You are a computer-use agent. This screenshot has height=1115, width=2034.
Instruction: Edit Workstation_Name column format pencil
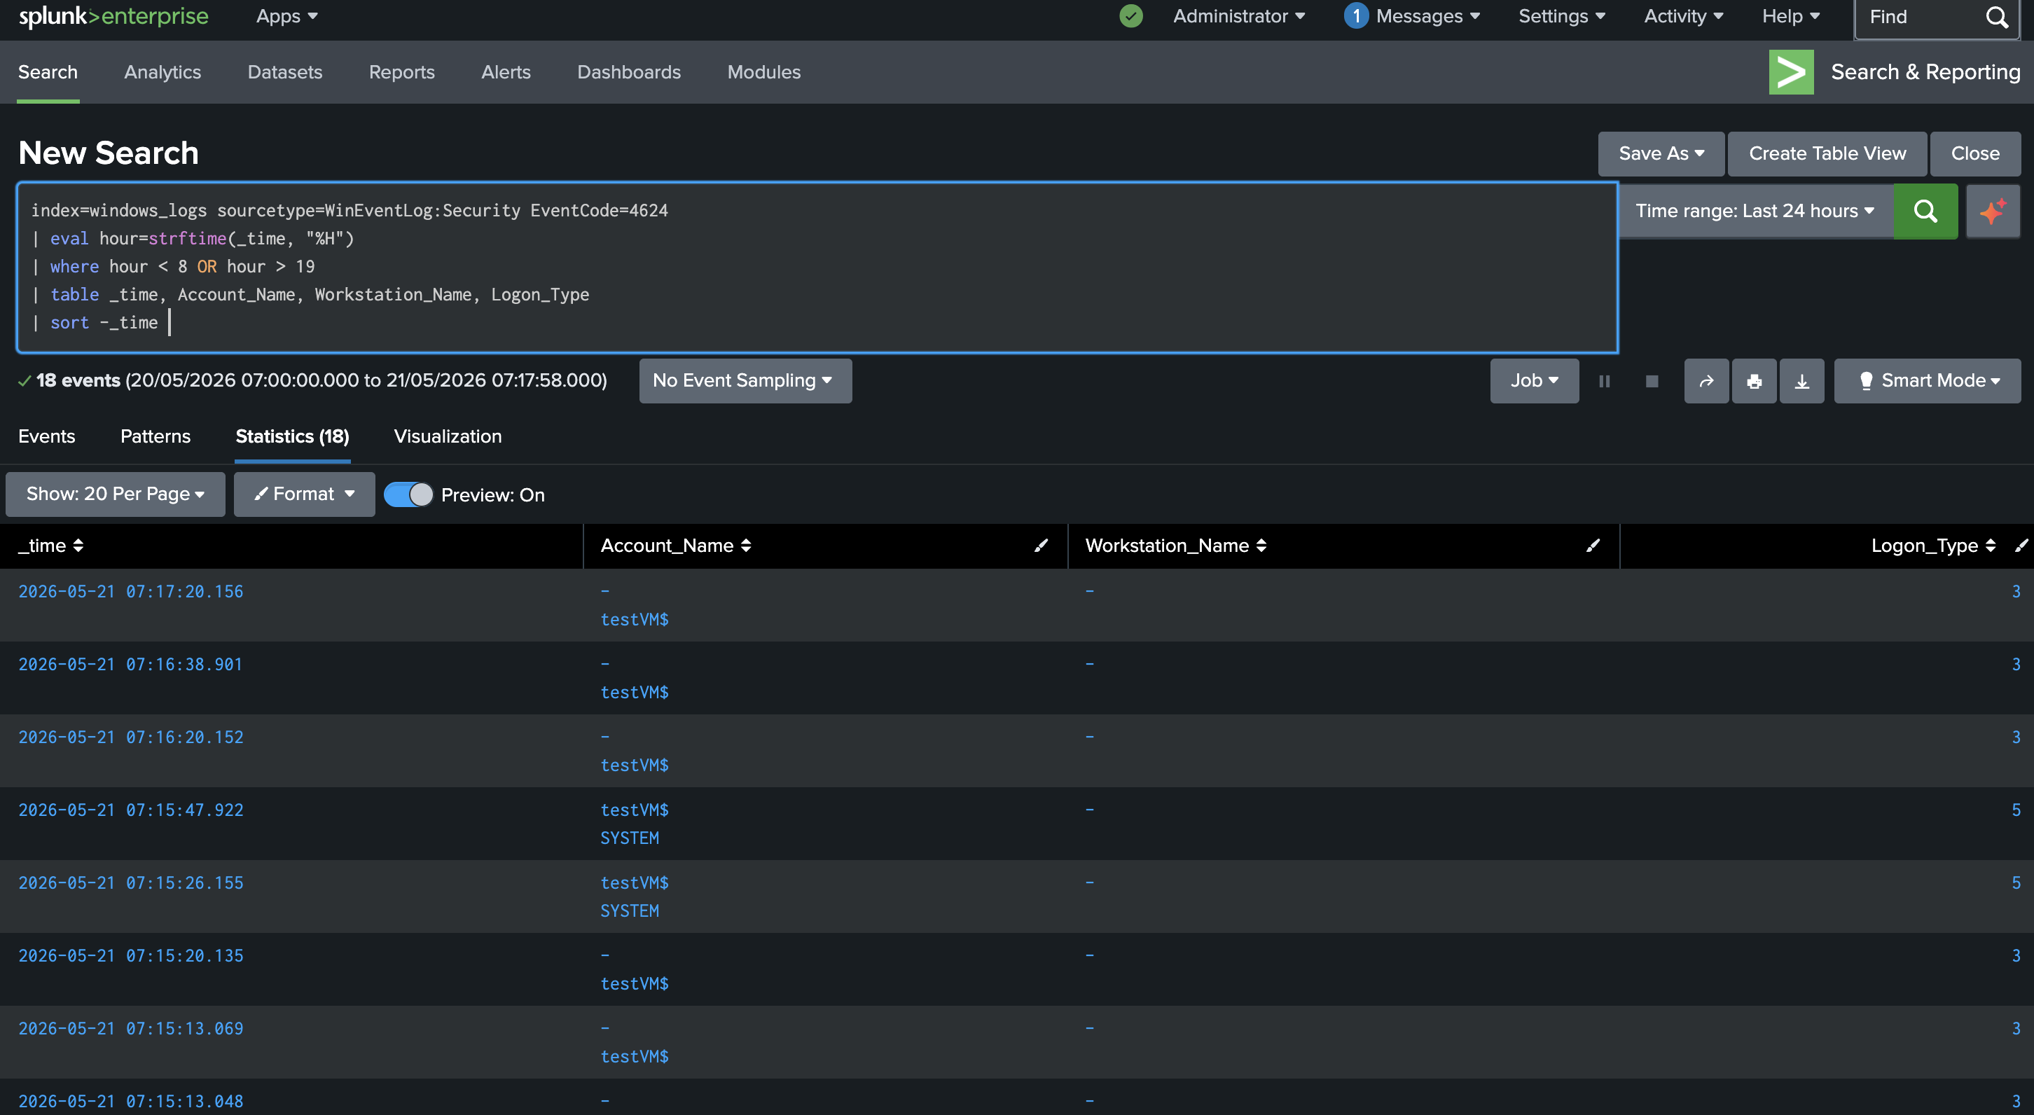1593,546
